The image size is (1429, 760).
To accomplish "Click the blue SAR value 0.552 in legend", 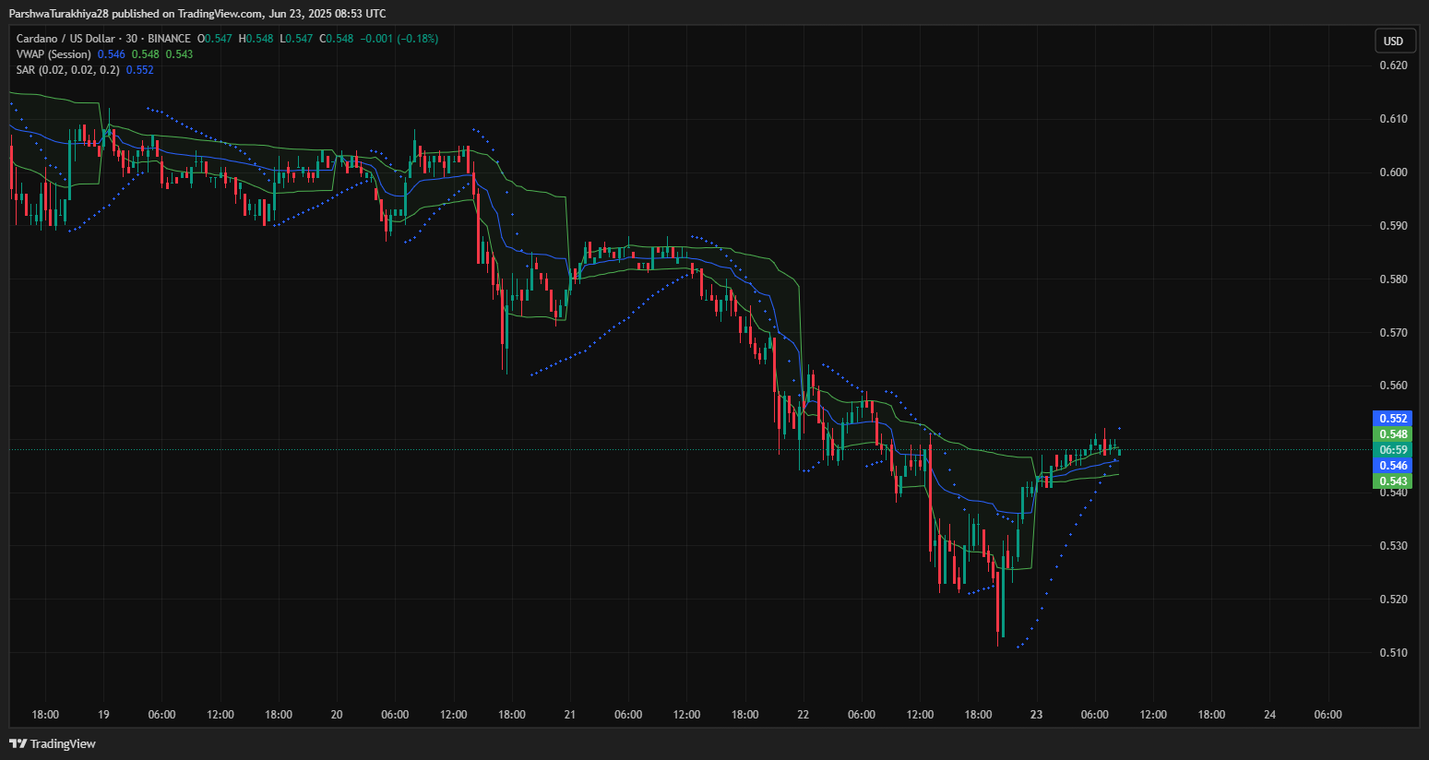I will [x=140, y=70].
